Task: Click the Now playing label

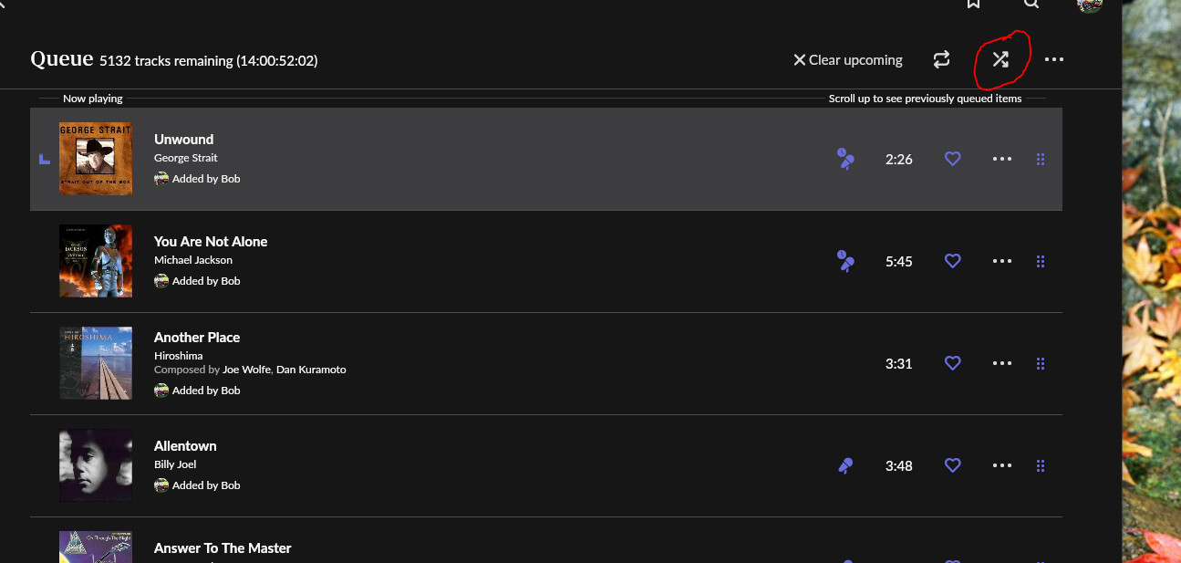Action: [93, 99]
